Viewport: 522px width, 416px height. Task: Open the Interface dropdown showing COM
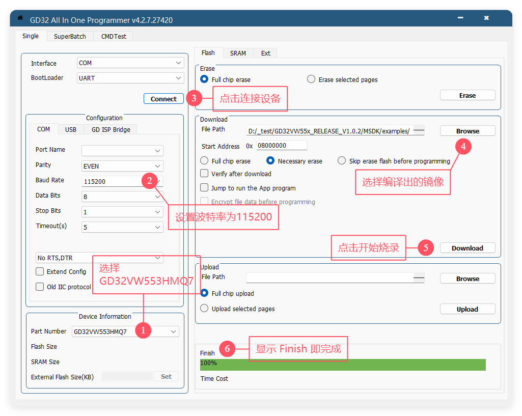pyautogui.click(x=130, y=63)
